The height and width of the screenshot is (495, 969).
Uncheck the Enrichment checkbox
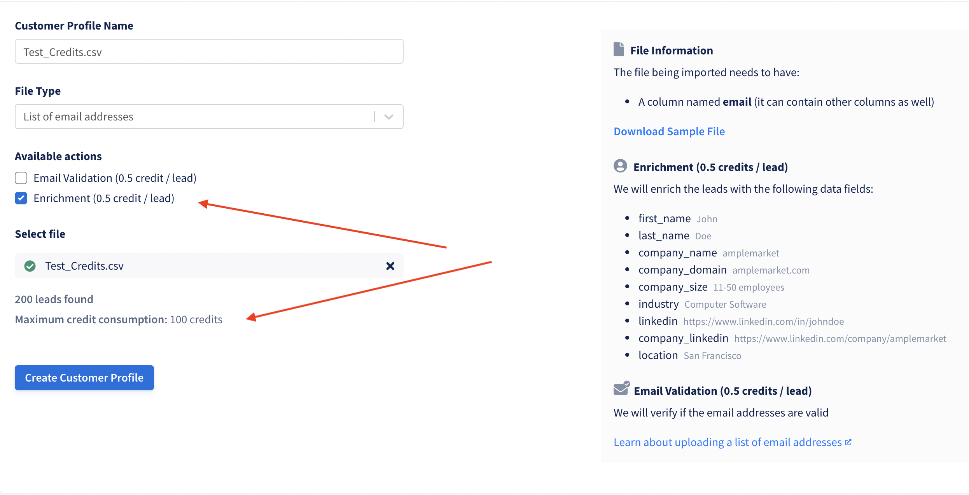21,198
